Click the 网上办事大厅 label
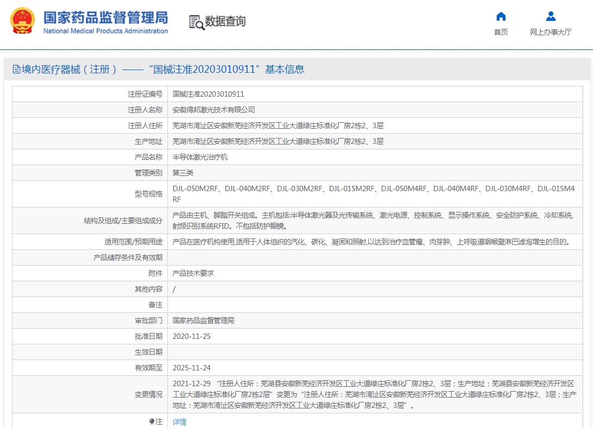593x428 pixels. click(x=551, y=32)
